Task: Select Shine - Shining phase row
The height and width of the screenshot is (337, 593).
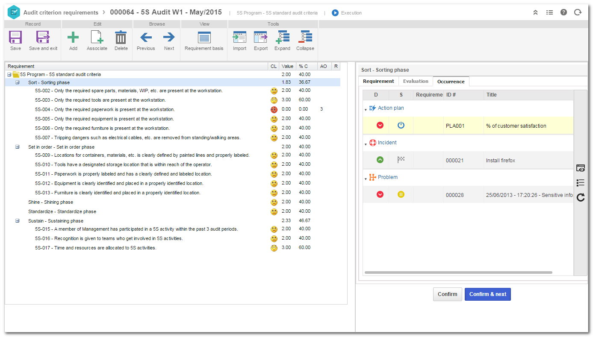Action: coord(173,202)
